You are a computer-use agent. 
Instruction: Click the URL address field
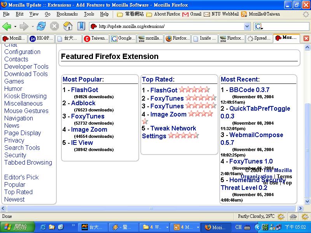171,26
